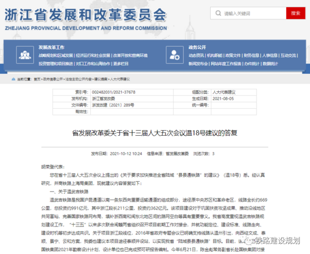
Task: Click the 人大代表建议 category cell in table
Action: click(234, 92)
